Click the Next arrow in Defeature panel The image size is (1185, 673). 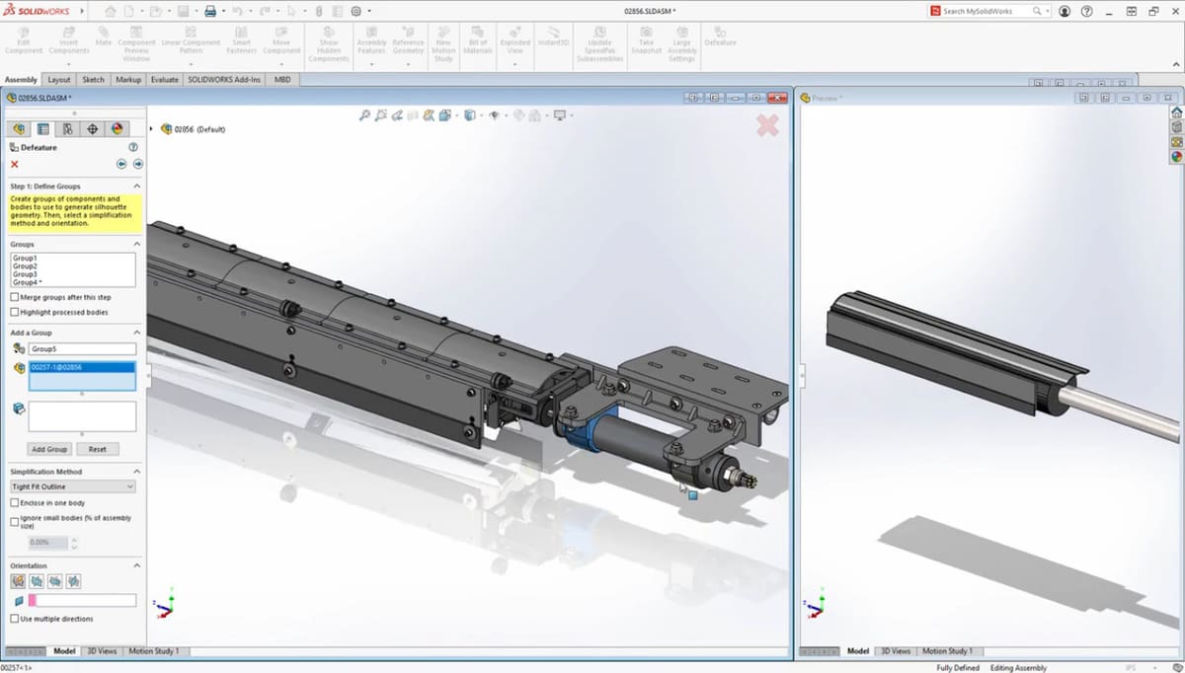click(137, 164)
